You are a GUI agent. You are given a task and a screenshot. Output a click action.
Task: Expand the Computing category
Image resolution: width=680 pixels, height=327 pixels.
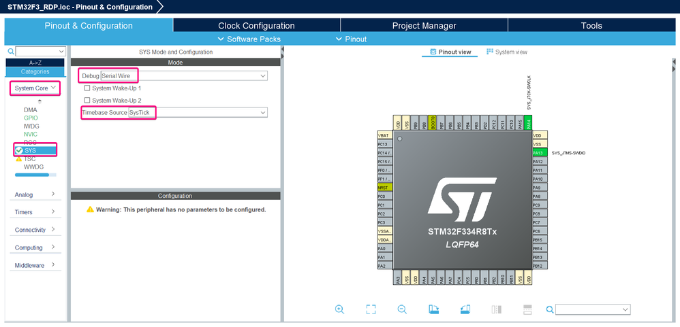pos(35,247)
